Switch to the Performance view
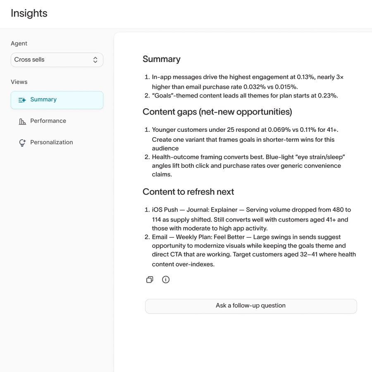 tap(48, 121)
